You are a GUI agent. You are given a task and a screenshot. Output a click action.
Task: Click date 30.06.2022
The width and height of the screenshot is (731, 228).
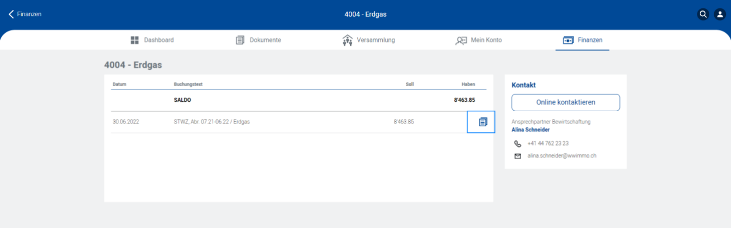tap(126, 122)
